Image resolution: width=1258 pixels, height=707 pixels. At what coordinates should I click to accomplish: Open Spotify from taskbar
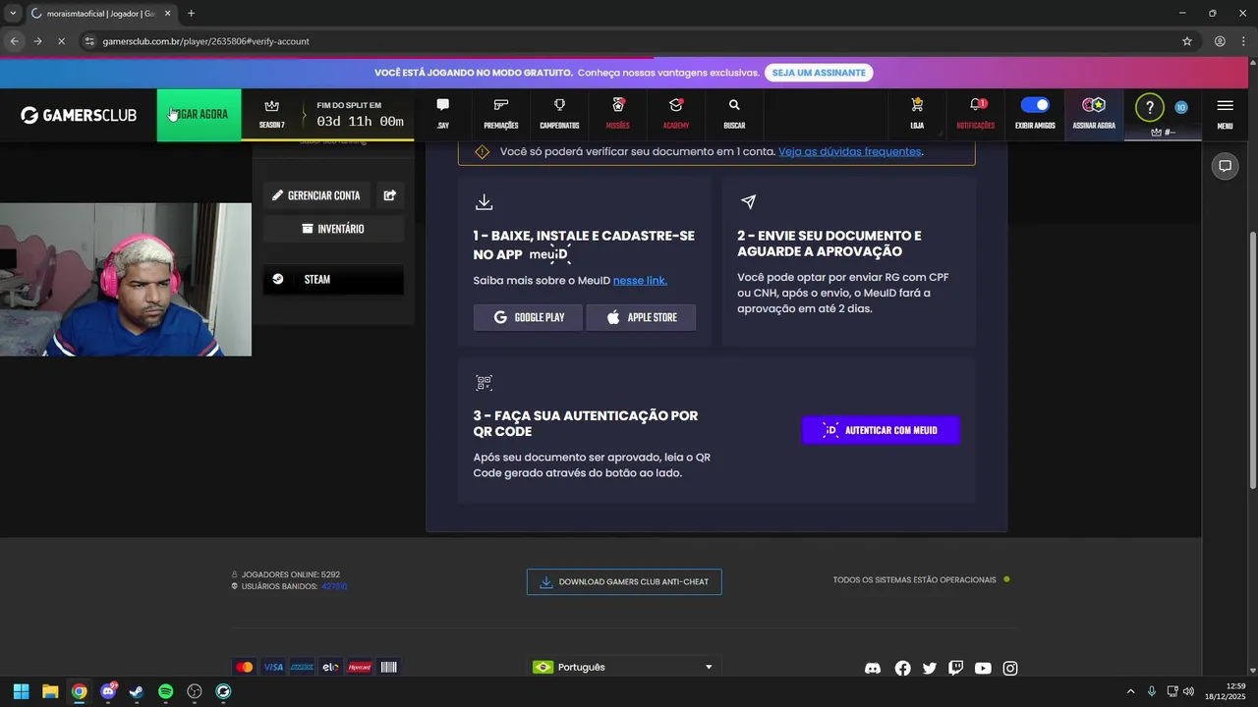(x=165, y=691)
